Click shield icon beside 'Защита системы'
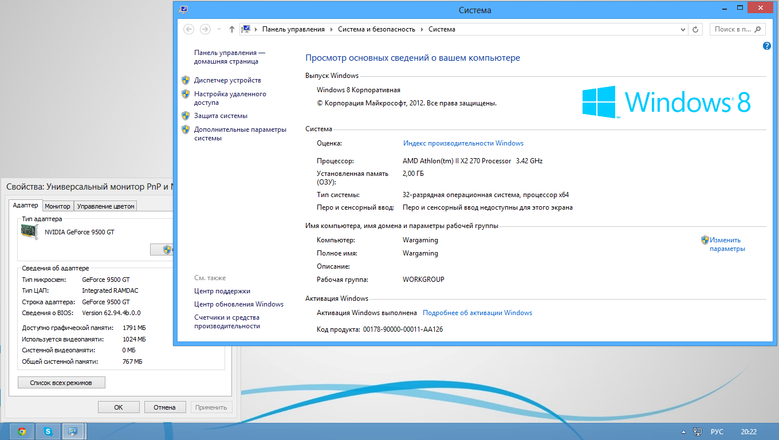 pyautogui.click(x=186, y=116)
